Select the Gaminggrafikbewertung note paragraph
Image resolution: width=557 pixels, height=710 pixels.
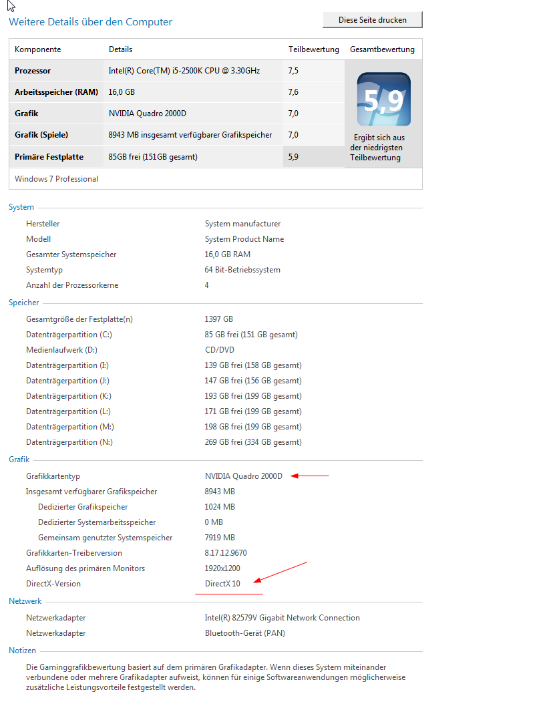tap(216, 677)
